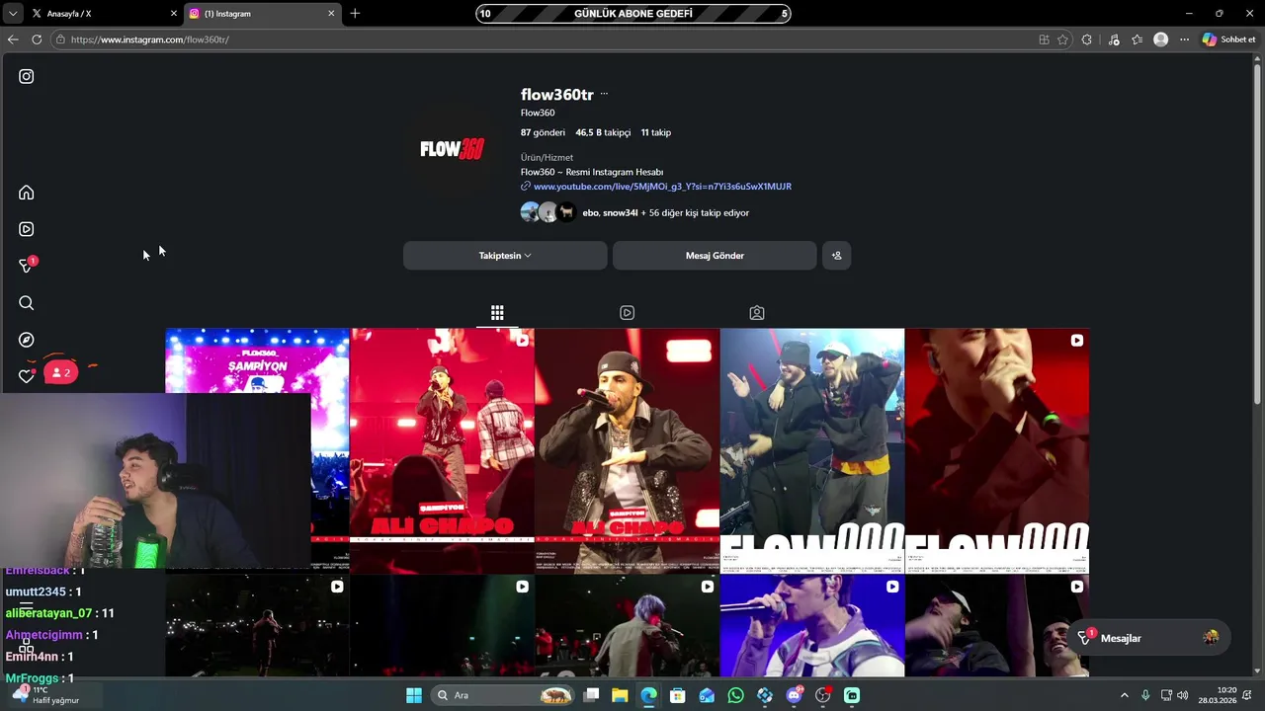Open the weather widget Hafif yağmur
The width and height of the screenshot is (1265, 711).
pos(44,695)
